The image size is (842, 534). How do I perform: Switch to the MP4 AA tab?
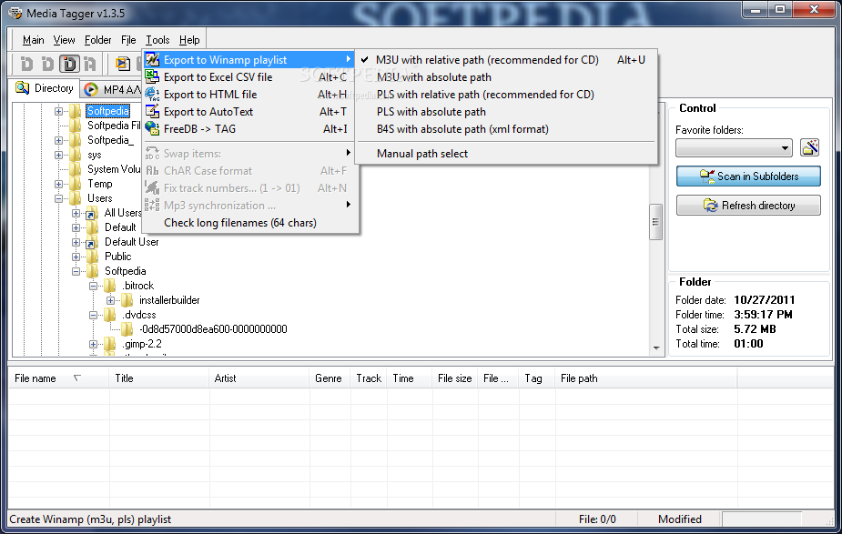[113, 90]
